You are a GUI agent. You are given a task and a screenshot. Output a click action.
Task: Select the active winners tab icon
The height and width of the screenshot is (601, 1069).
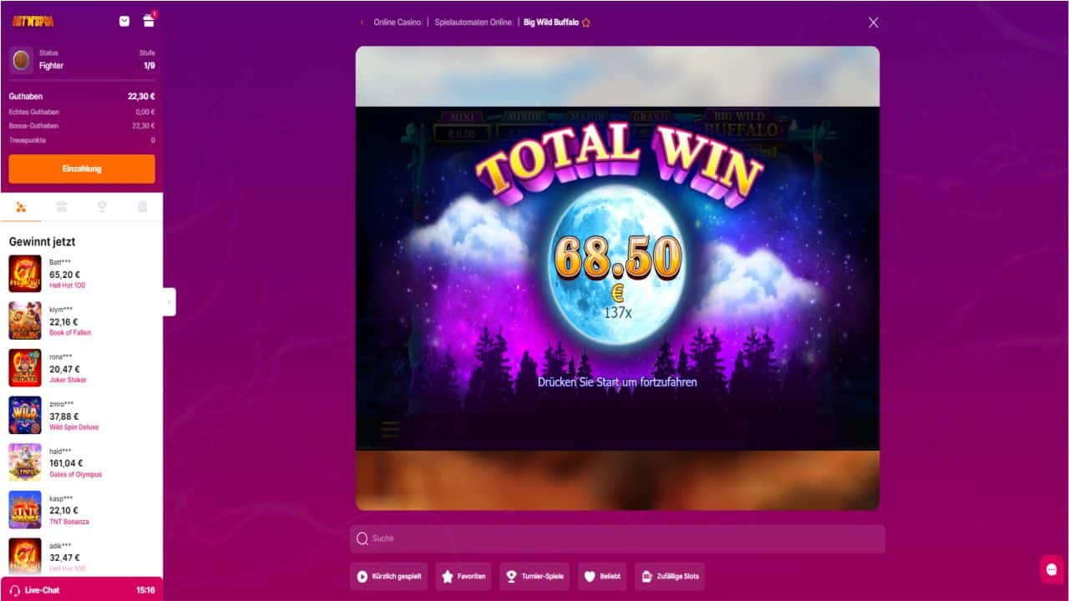click(21, 207)
